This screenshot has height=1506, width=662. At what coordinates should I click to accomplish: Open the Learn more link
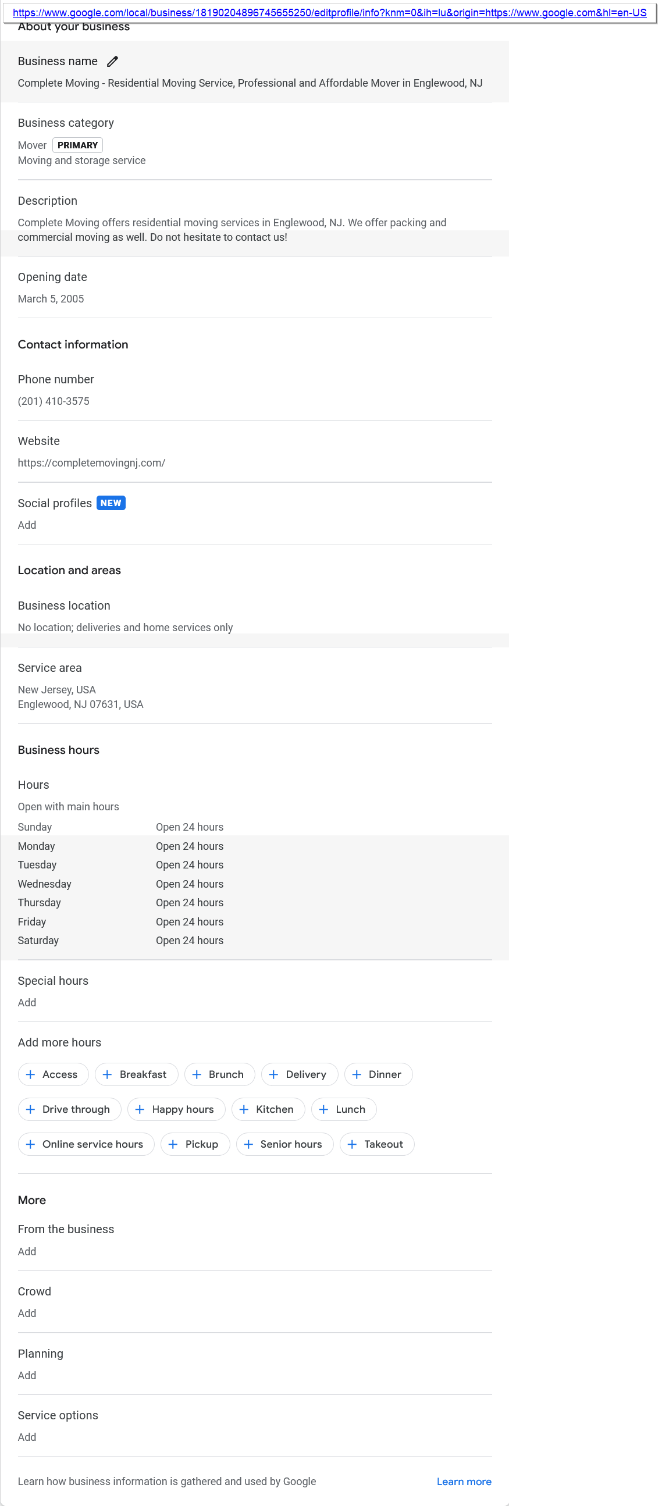point(464,1482)
